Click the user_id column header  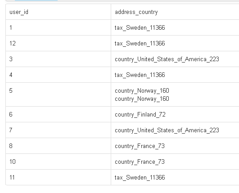(58, 12)
